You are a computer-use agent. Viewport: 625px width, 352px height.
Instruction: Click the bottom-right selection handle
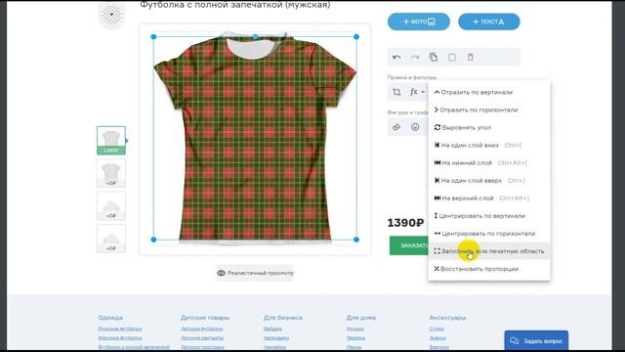pyautogui.click(x=356, y=240)
